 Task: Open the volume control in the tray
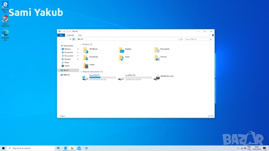pos(245,148)
